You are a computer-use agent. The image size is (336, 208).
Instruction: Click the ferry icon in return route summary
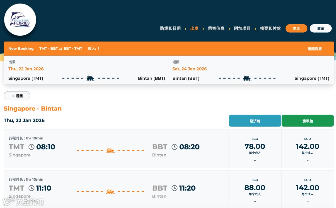(x=247, y=78)
